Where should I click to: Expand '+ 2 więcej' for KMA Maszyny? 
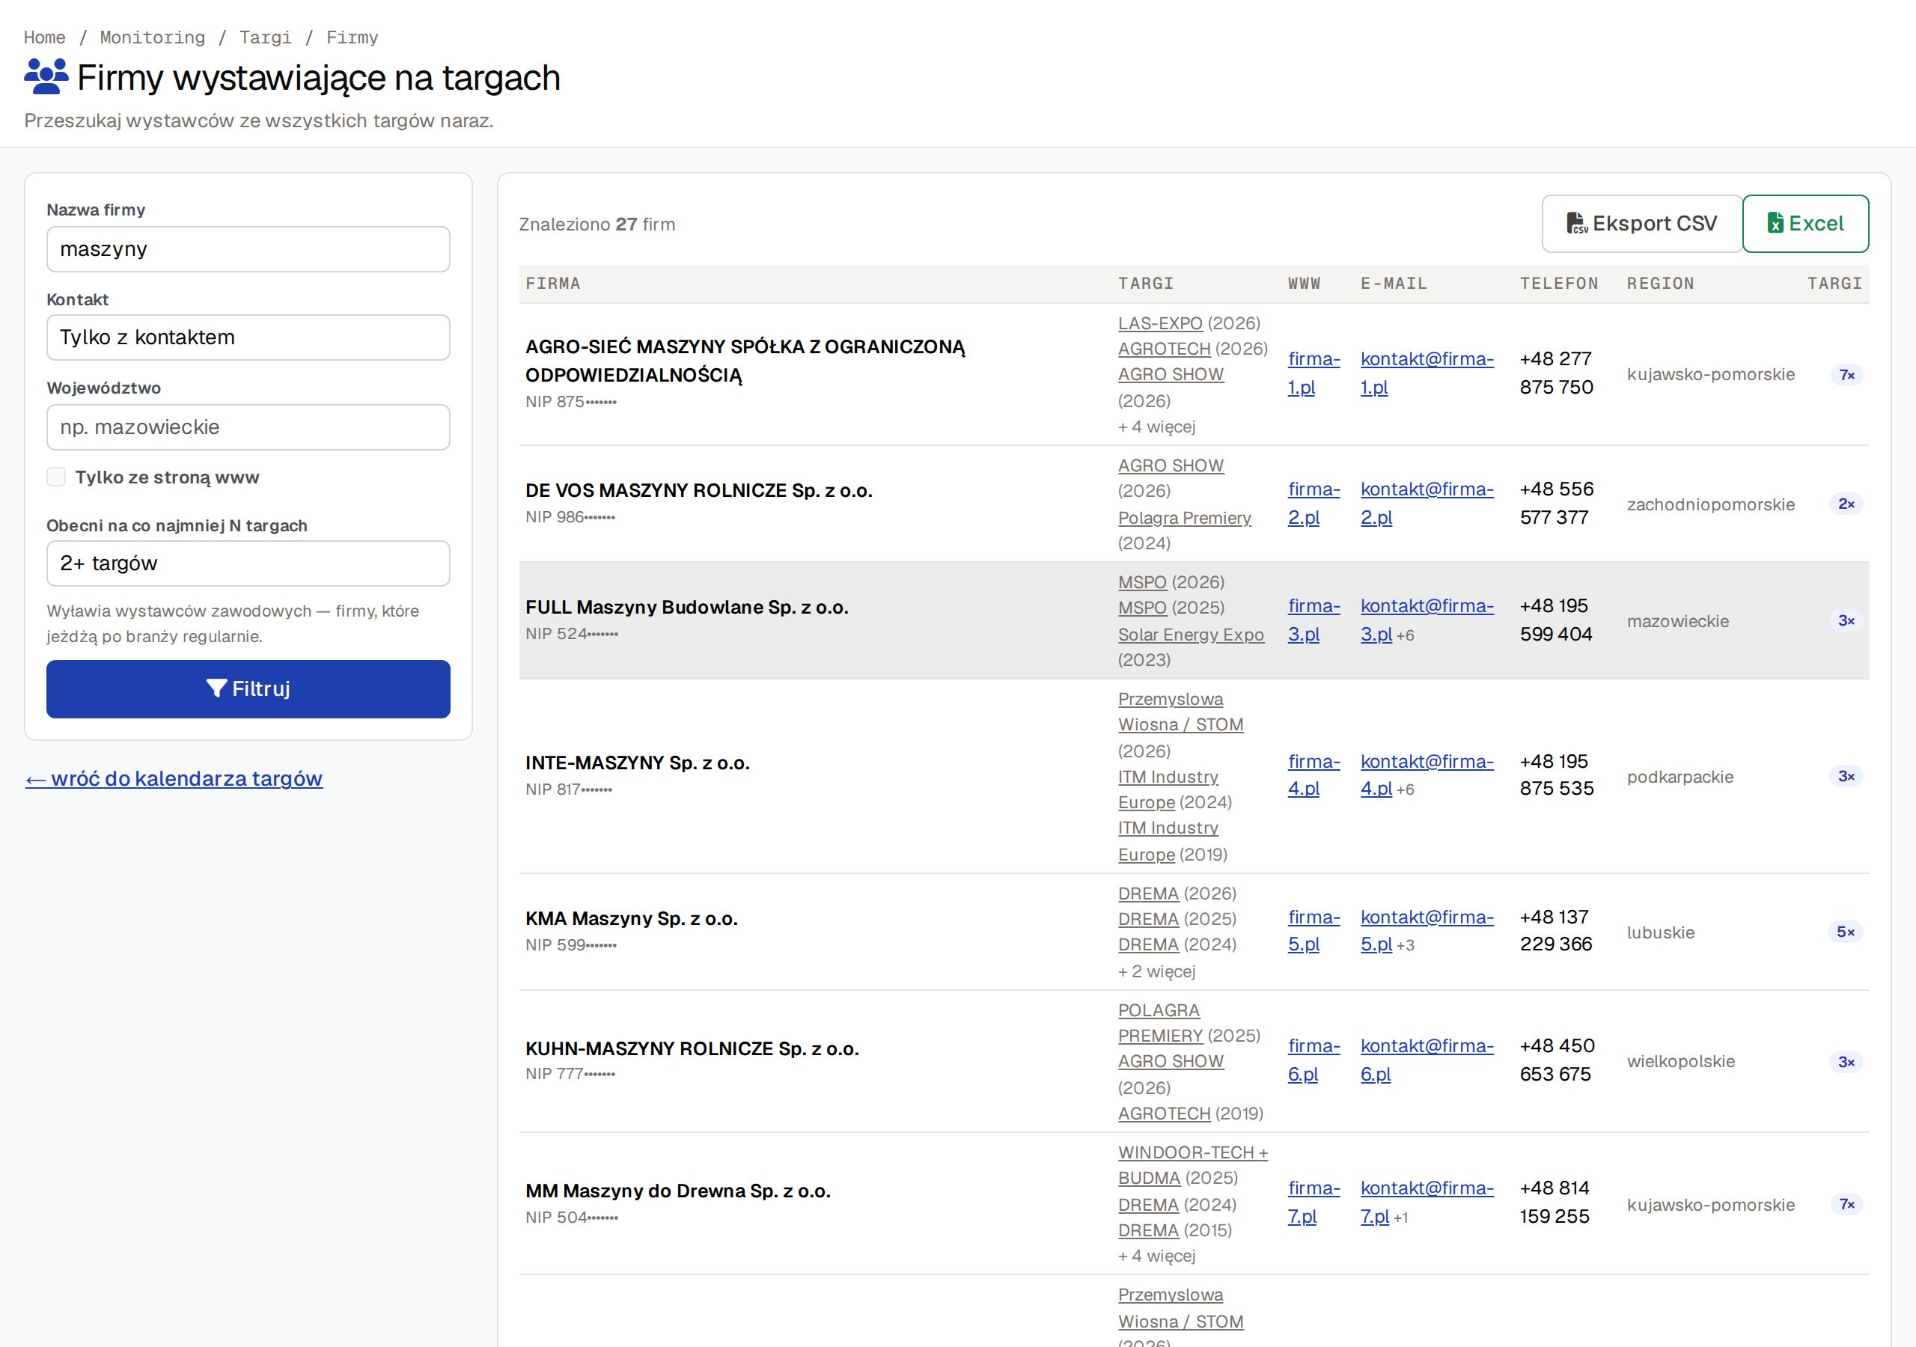(1156, 971)
